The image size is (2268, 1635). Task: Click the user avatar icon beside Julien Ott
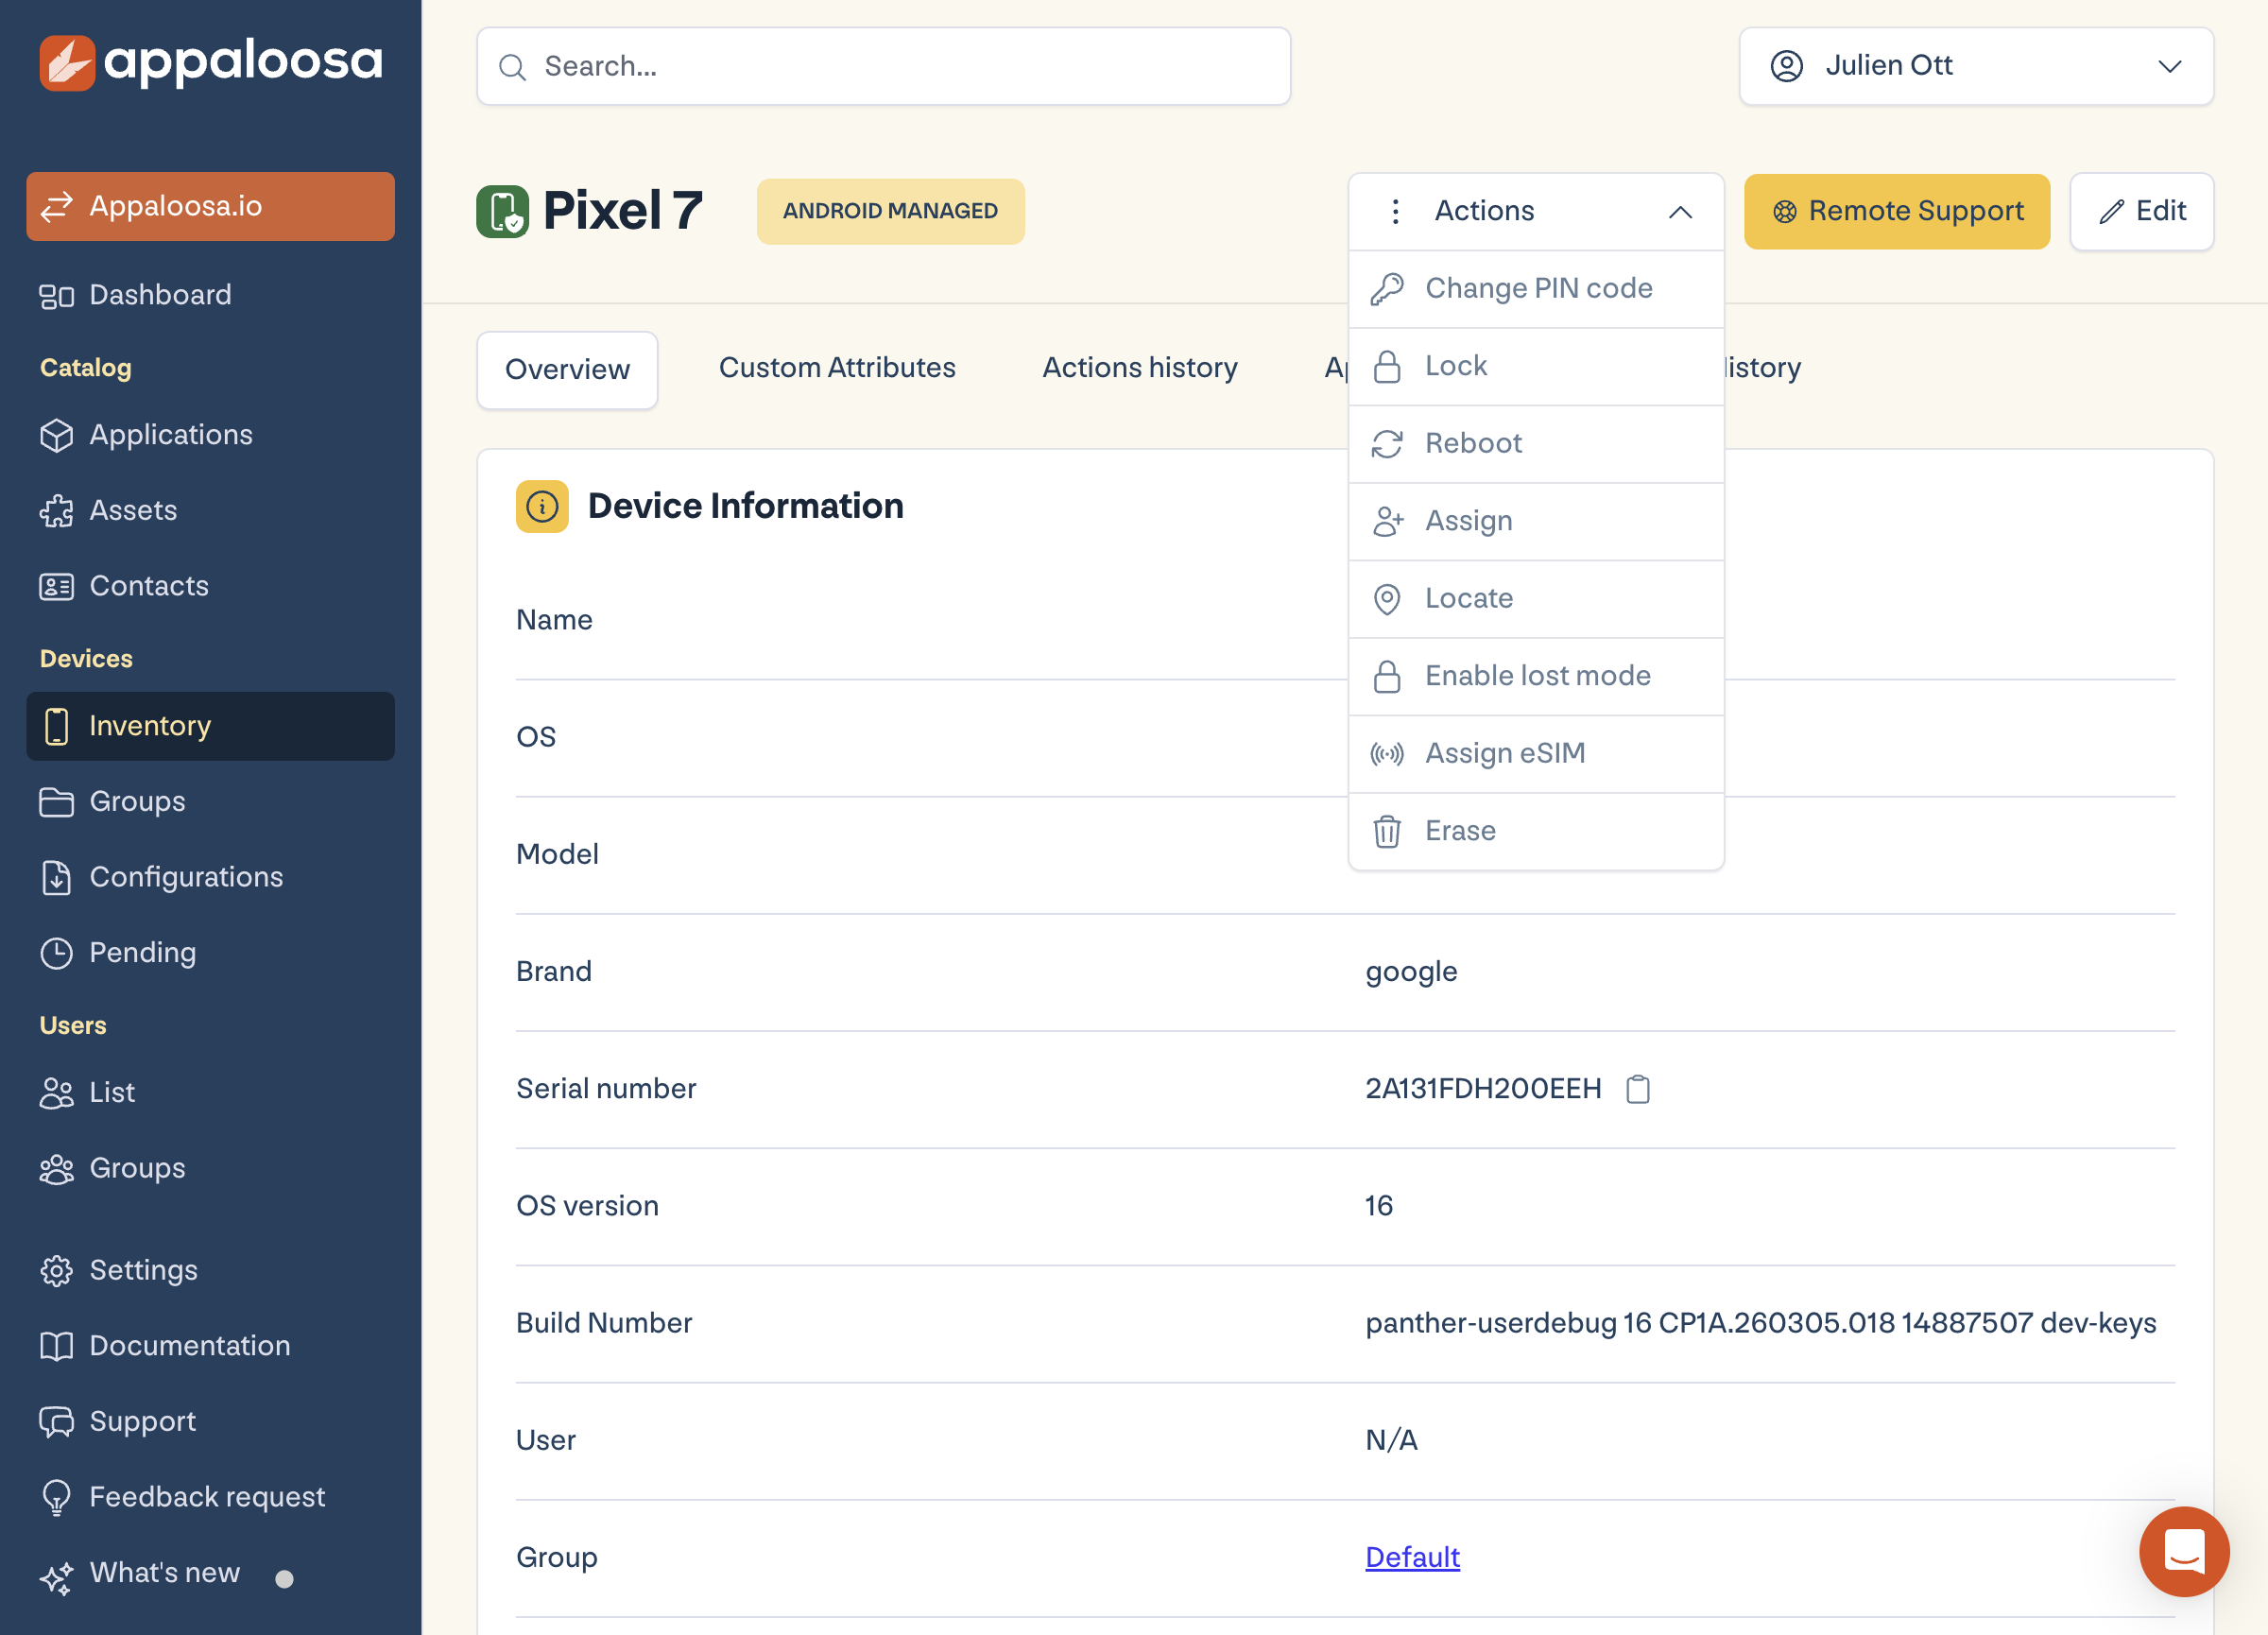[1786, 66]
